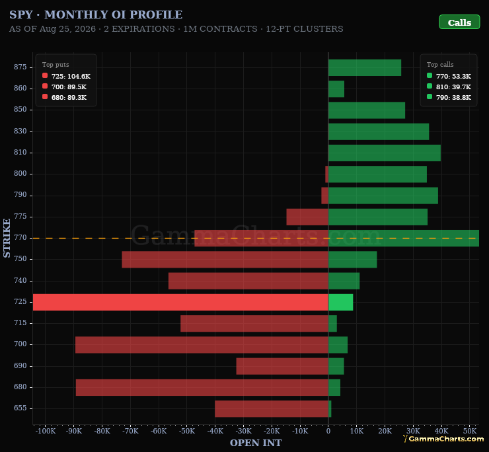Click the 'Top puts' legend heading

pos(56,65)
